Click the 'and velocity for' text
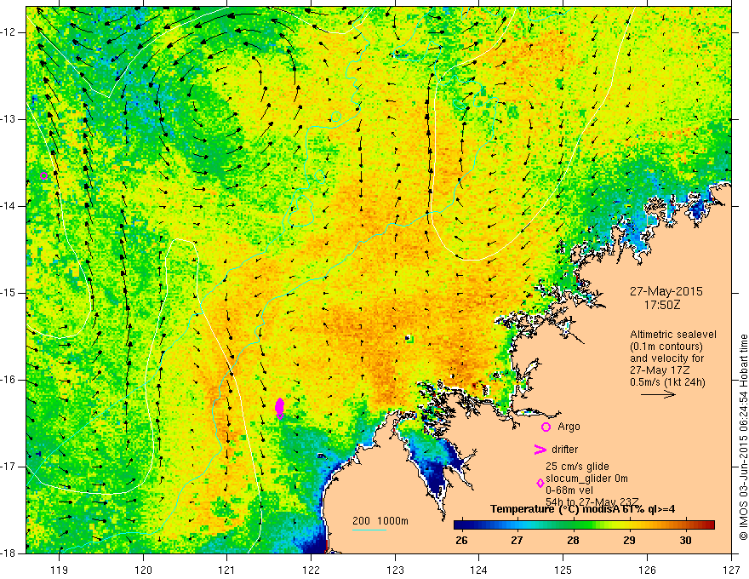Viewport: 749px width, 579px height. pos(666,358)
